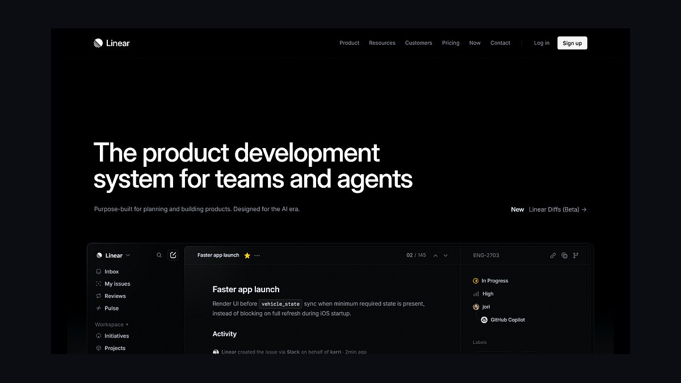Click the Linear logo icon in the app sidebar

99,255
